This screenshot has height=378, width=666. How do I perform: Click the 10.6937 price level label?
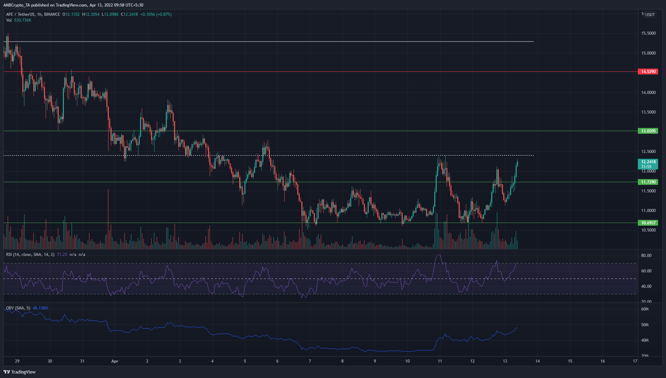(648, 223)
